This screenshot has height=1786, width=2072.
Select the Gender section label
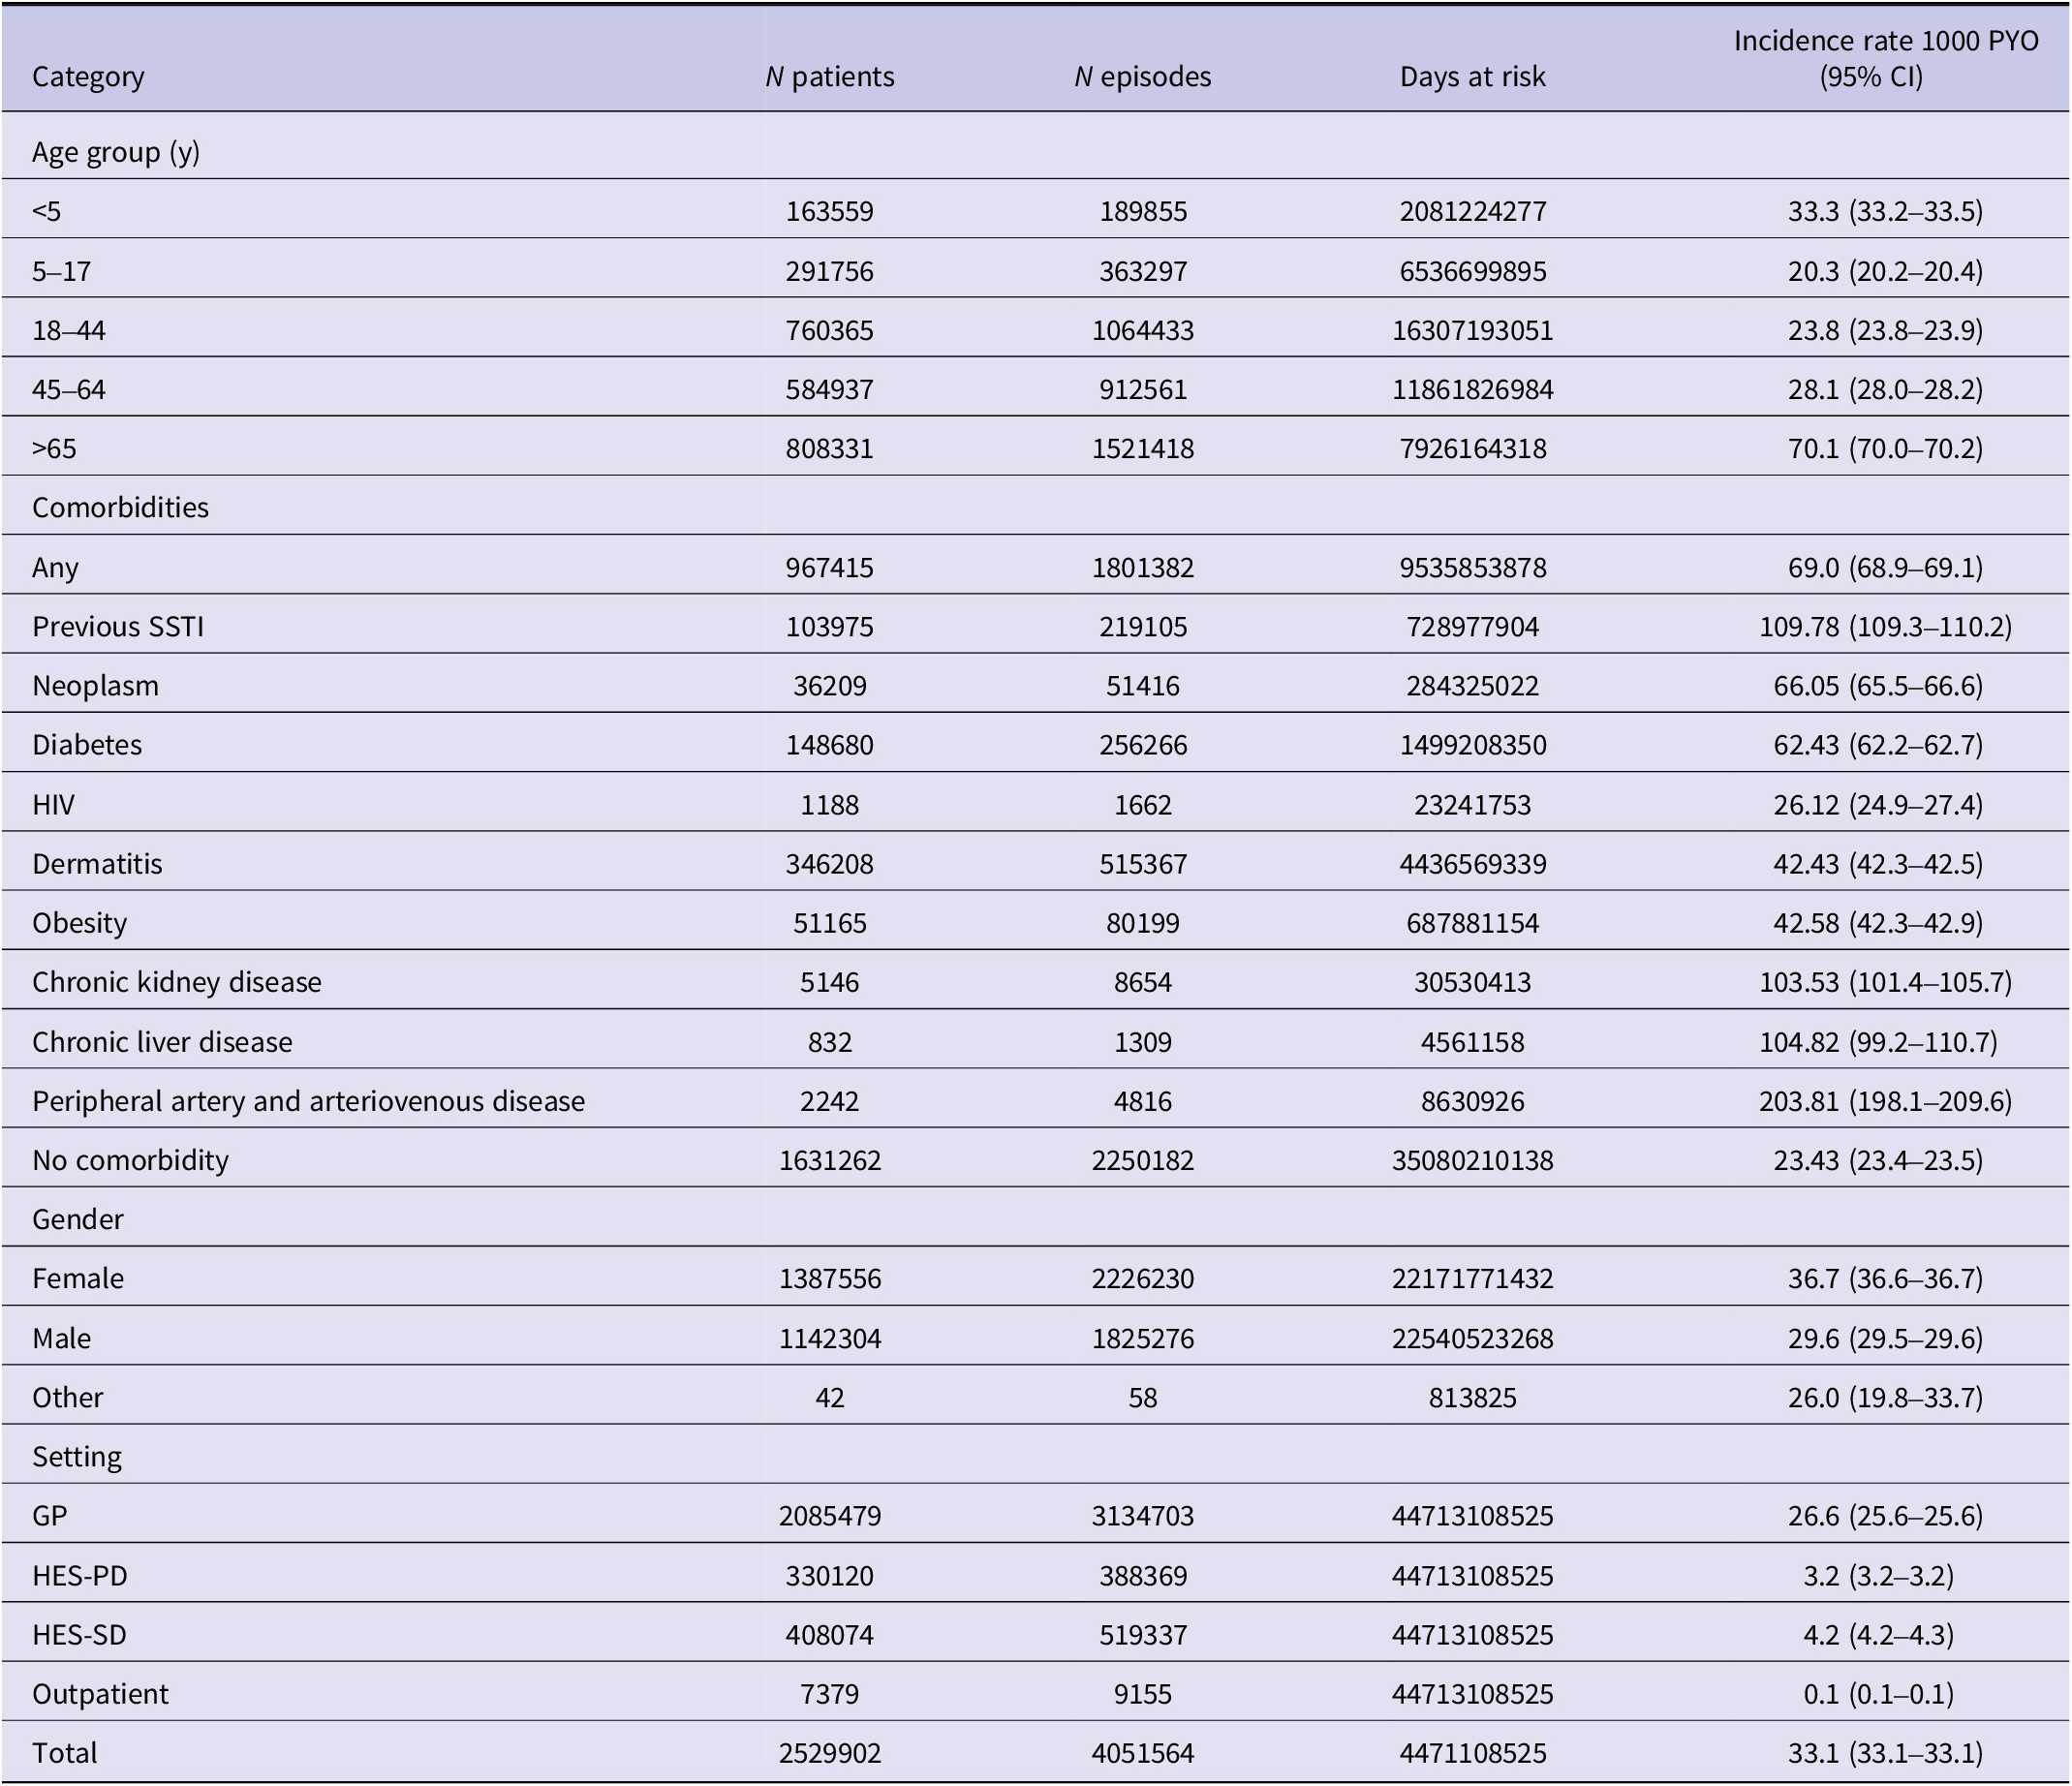pyautogui.click(x=78, y=1219)
